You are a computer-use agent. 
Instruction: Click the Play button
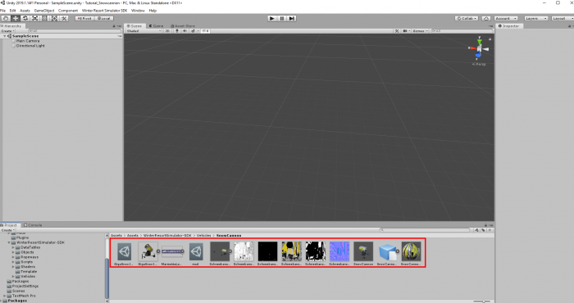coord(272,18)
